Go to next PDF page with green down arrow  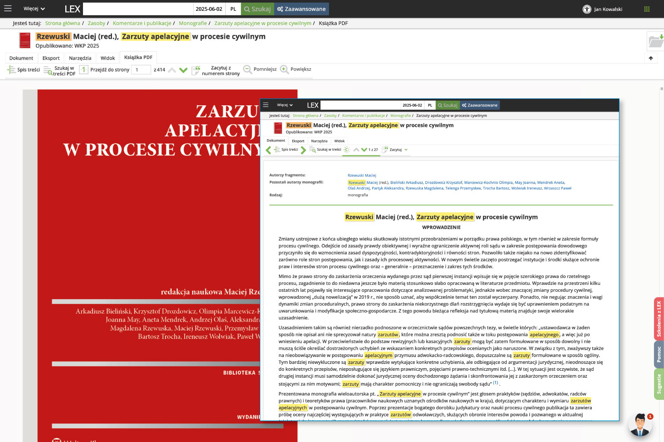(183, 70)
